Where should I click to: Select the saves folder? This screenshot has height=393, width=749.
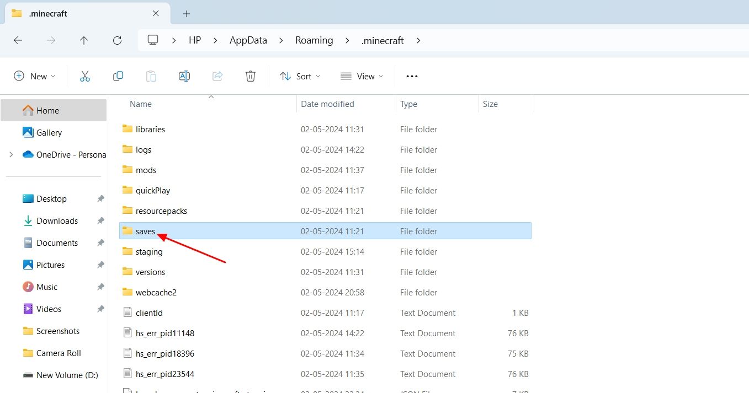(x=146, y=232)
